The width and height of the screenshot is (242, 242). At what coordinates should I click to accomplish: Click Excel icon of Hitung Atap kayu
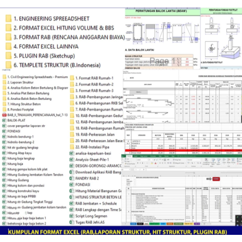point(4,153)
